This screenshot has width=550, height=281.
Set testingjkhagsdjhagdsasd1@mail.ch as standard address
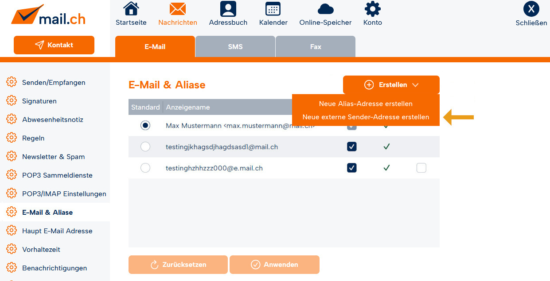tap(145, 147)
